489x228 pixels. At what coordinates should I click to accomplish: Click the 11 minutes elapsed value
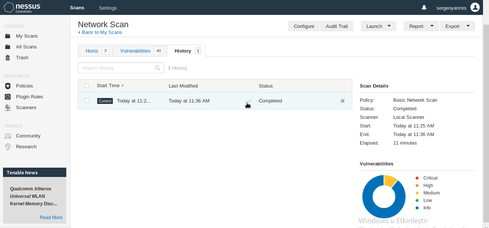[x=405, y=143]
